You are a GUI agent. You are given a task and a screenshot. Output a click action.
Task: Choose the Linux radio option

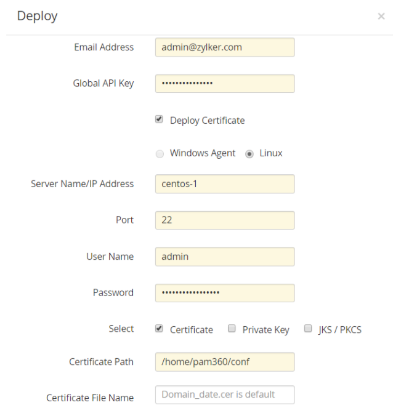249,153
